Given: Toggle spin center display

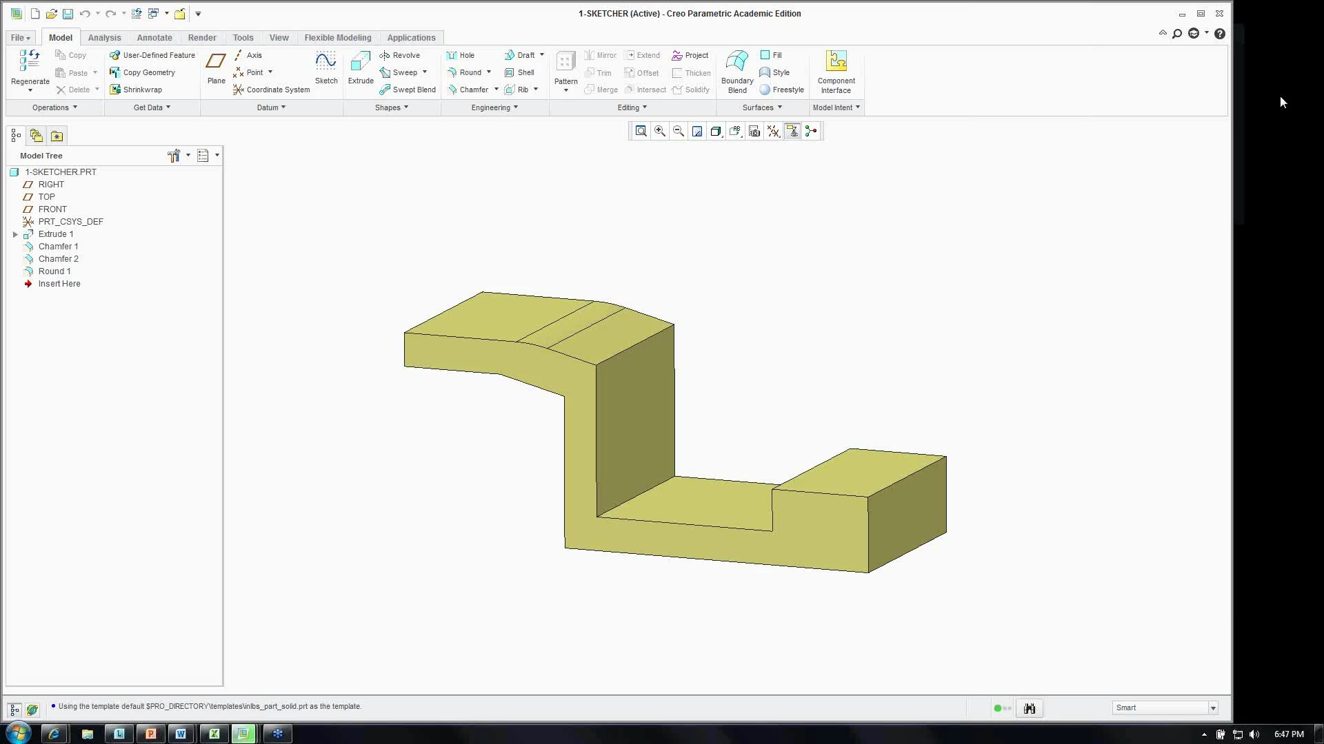Looking at the screenshot, I should (x=811, y=131).
